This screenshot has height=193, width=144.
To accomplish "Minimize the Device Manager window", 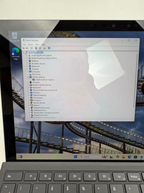I will click(122, 40).
